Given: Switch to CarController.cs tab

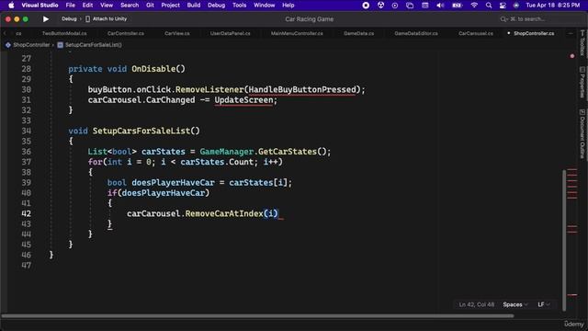Looking at the screenshot, I should pyautogui.click(x=126, y=33).
